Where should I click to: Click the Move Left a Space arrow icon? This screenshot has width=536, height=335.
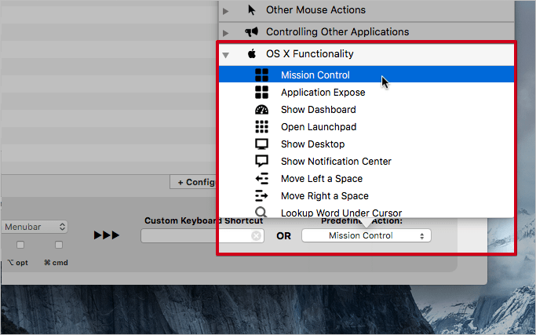[x=261, y=178]
